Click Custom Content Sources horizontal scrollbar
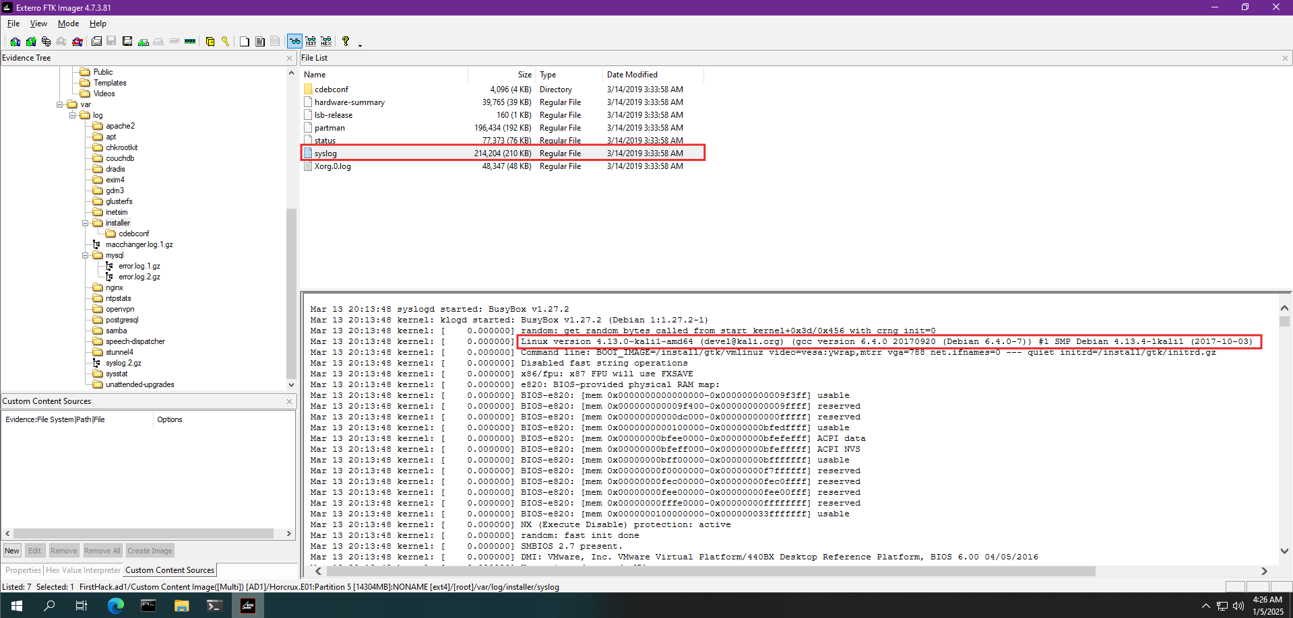Viewport: 1293px width, 618px height. [x=143, y=534]
